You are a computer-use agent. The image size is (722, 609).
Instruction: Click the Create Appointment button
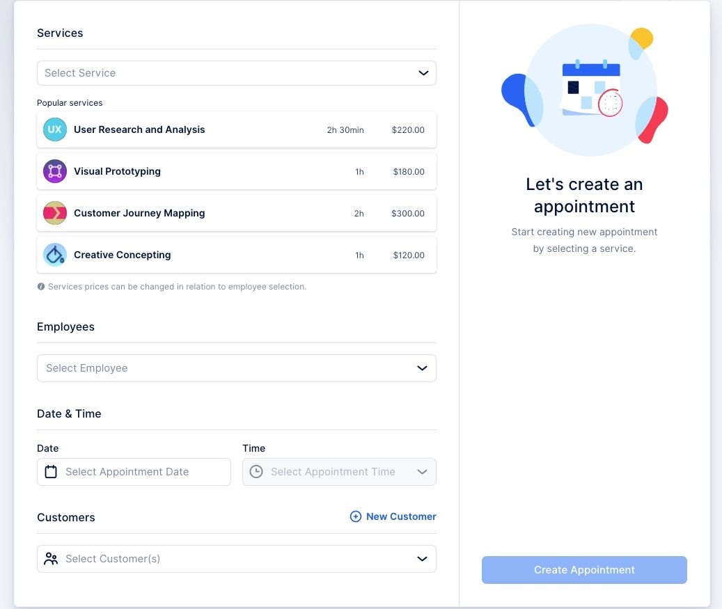pos(584,569)
